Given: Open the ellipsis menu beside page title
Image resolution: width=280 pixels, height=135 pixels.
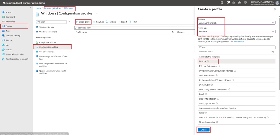Looking at the screenshot, I should 97,13.
